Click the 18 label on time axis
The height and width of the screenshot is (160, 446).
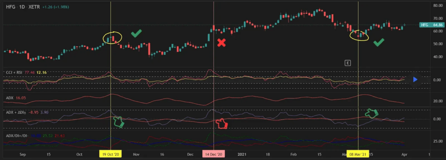pyautogui.click(x=268, y=155)
